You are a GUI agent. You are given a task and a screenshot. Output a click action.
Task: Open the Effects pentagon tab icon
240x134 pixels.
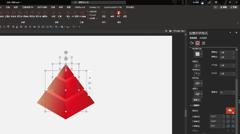(x=197, y=43)
